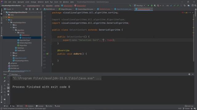Build project with the hammer icon
Image resolution: width=197 pixels, height=110 pixels.
(130, 5)
